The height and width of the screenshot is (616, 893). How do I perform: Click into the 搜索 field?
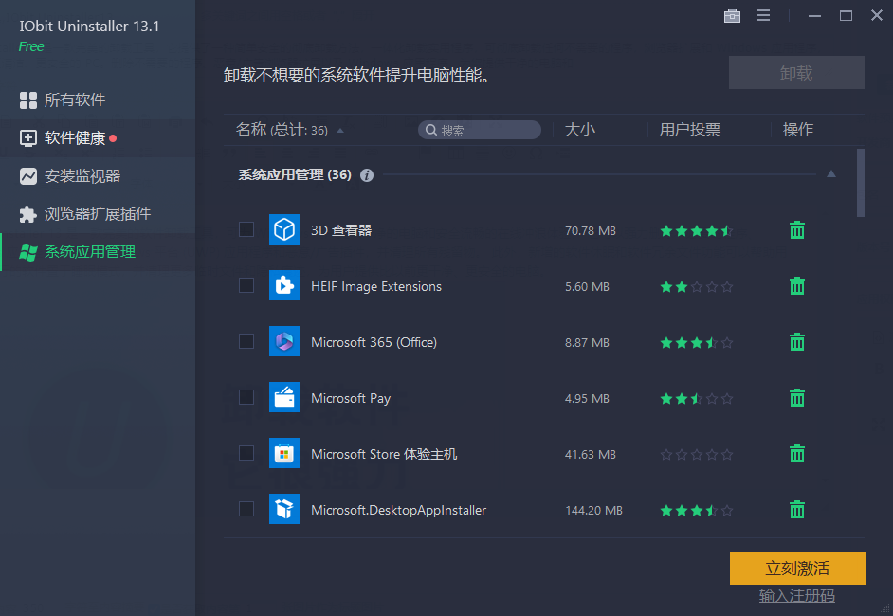point(480,130)
